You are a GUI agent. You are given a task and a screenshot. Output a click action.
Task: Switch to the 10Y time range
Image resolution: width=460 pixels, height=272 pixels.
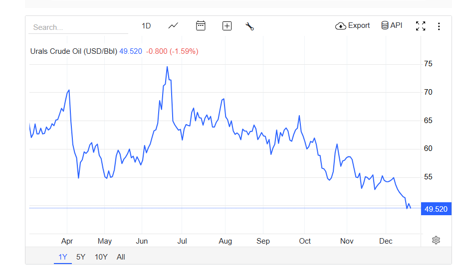pos(101,257)
